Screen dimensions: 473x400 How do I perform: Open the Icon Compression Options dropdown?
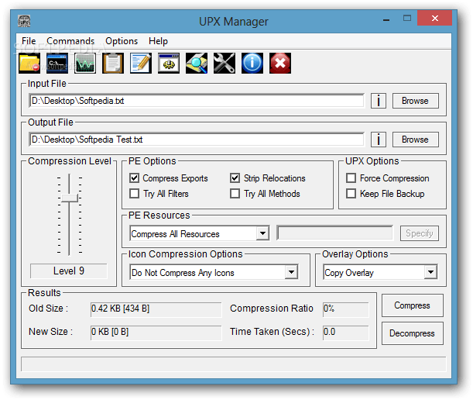(291, 272)
